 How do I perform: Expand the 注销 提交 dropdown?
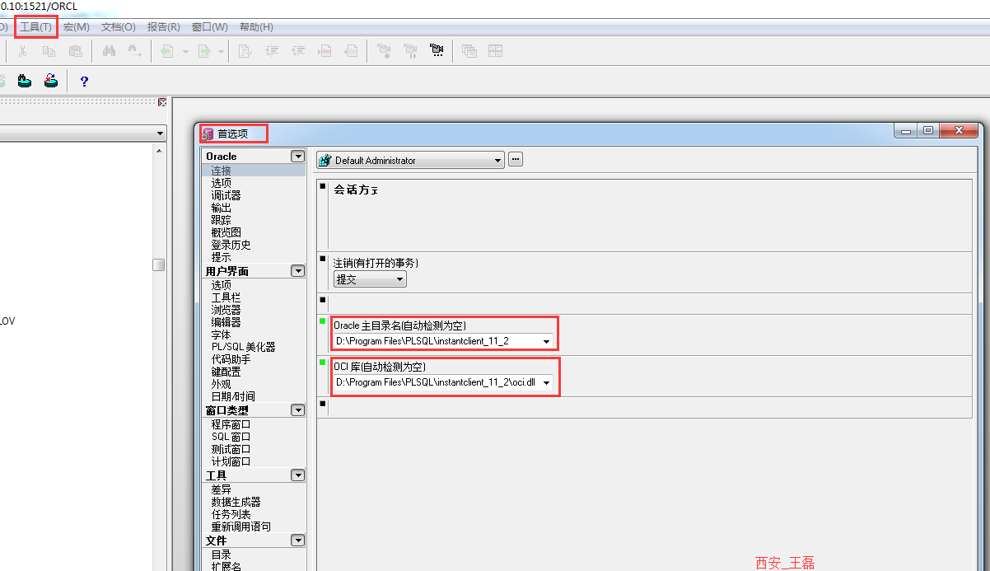[x=400, y=279]
